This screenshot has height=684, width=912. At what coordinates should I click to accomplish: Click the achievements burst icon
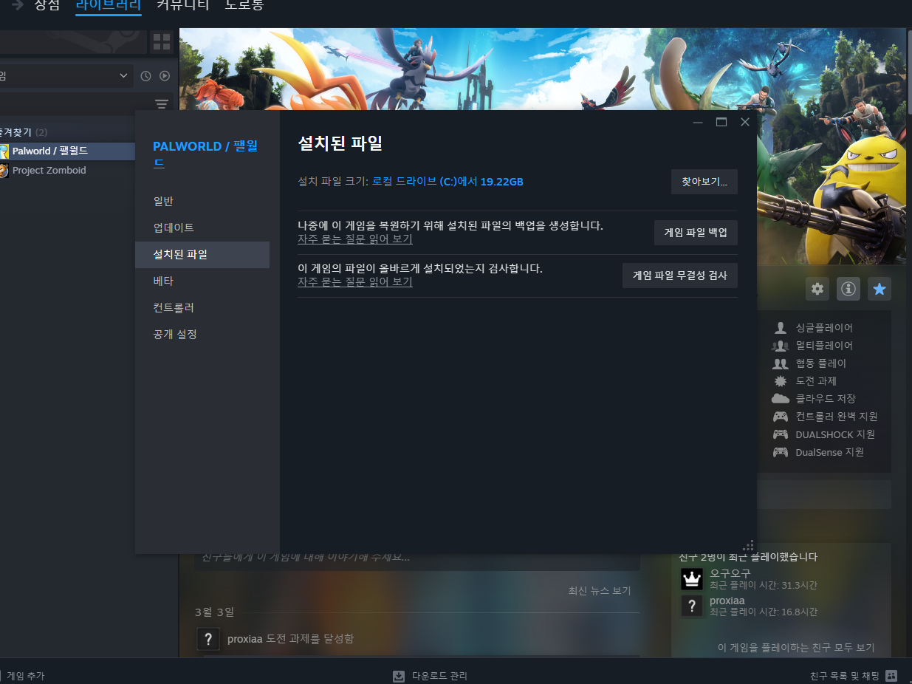tap(781, 381)
